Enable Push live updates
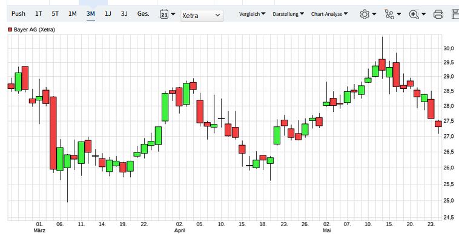 [18, 13]
